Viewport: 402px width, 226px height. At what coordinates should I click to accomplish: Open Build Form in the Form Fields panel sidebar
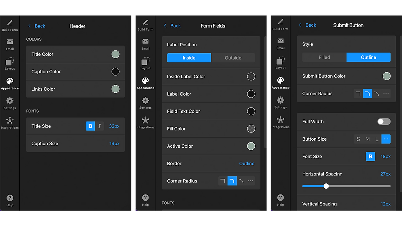point(145,25)
